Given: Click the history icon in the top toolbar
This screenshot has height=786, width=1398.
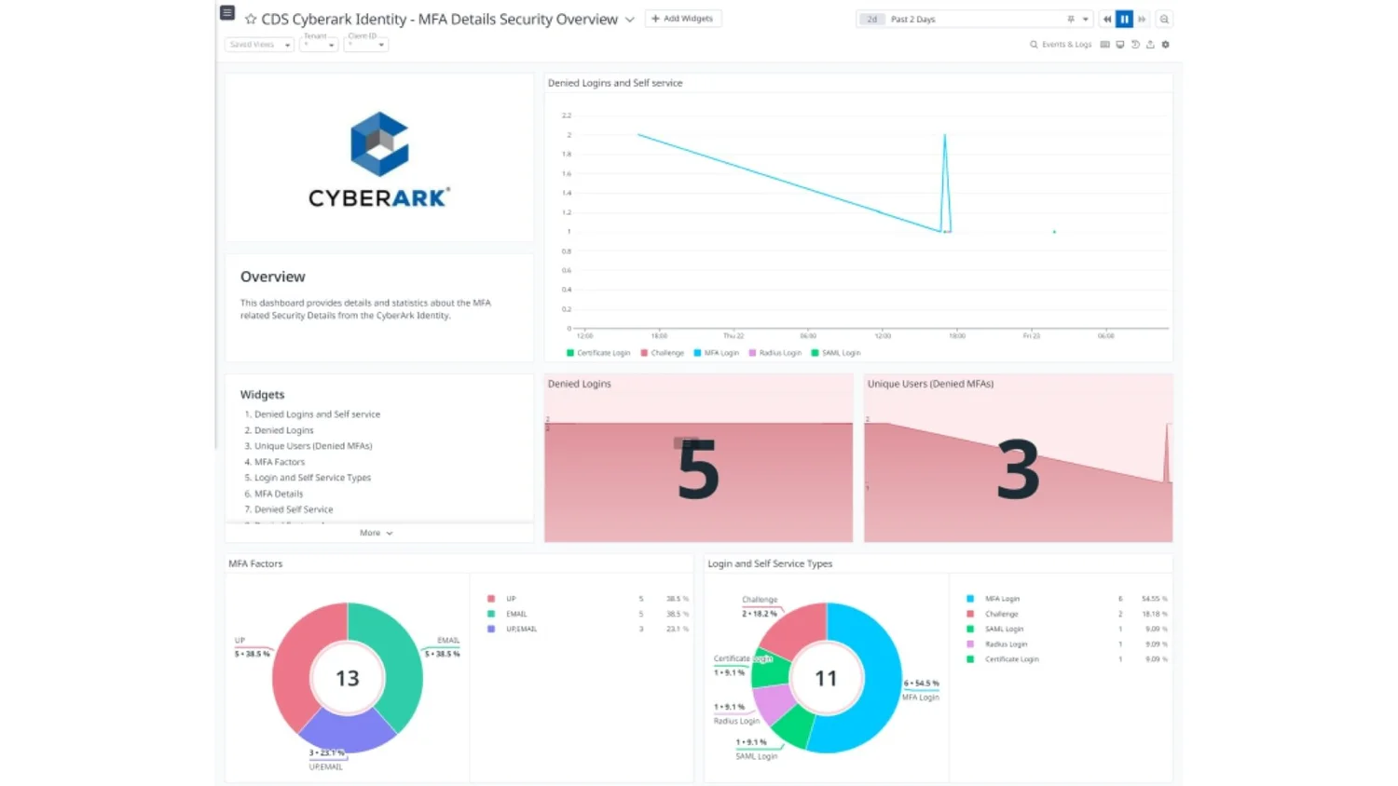Looking at the screenshot, I should [x=1135, y=44].
